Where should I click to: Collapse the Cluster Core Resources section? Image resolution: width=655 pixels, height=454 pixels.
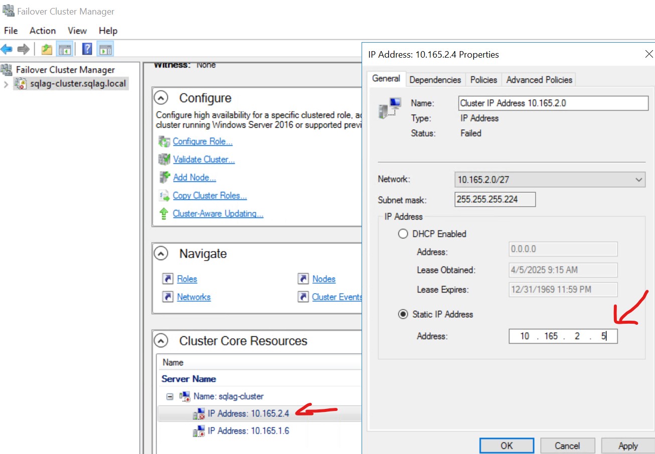[161, 341]
